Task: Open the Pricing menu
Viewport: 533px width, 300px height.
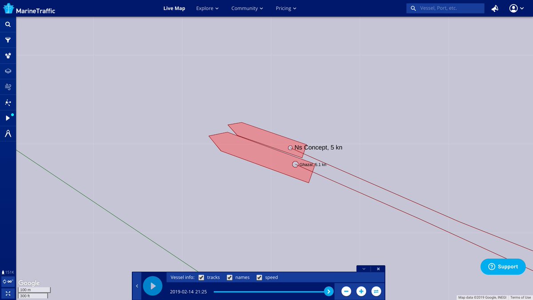Action: [286, 8]
